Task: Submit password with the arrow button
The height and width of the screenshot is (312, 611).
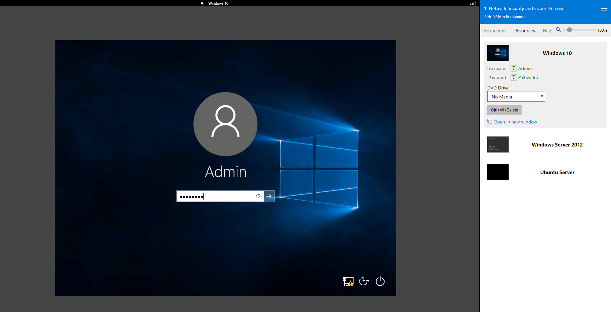Action: tap(269, 196)
